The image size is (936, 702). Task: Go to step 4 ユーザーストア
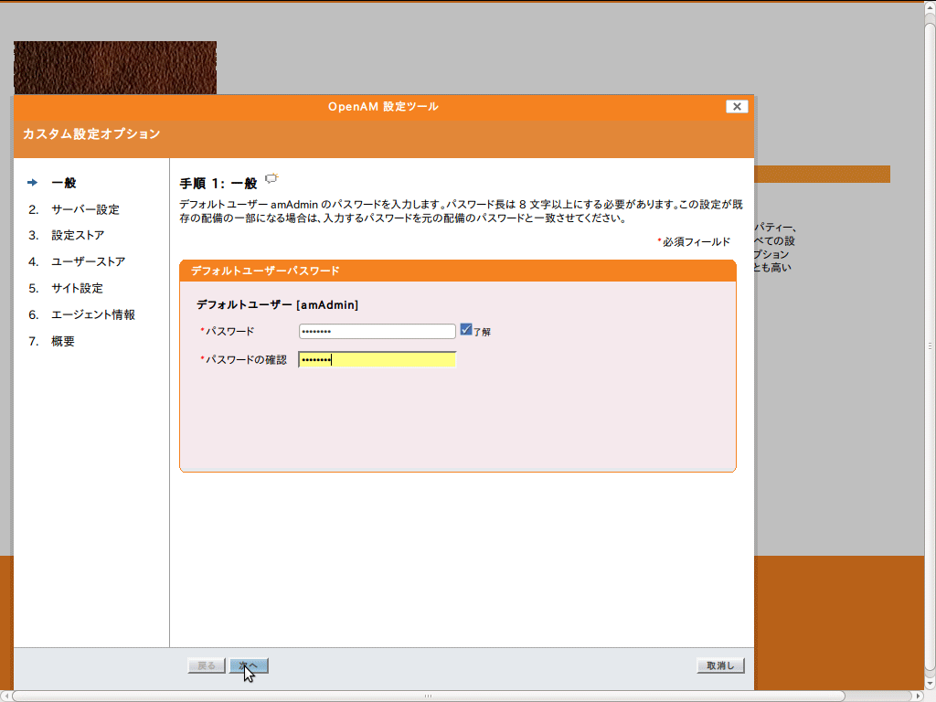pos(89,261)
